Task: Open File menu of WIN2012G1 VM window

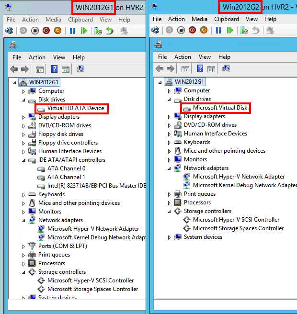Action: pyautogui.click(x=11, y=20)
